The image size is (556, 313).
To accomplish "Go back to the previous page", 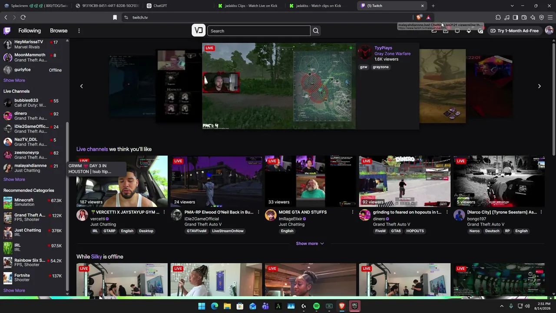I will 6,17.
